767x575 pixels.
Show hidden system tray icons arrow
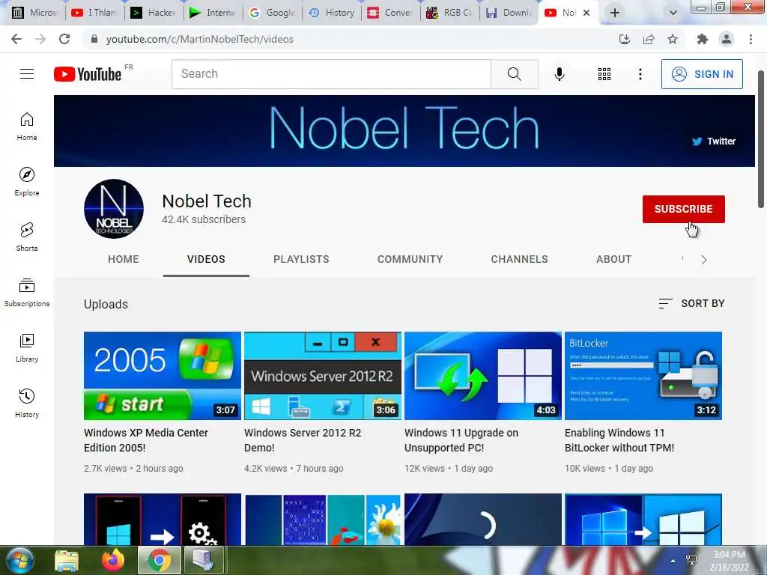(673, 561)
